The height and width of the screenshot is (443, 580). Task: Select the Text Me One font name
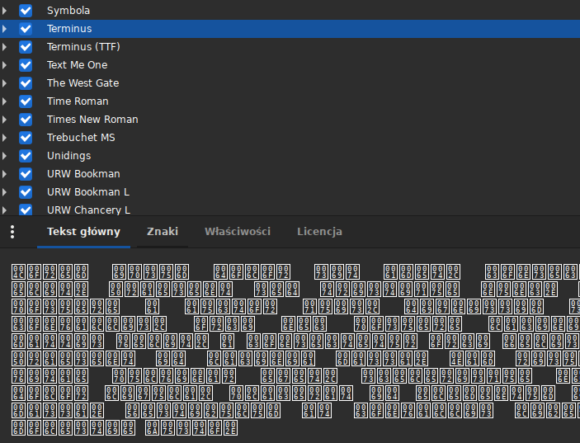[x=78, y=64]
